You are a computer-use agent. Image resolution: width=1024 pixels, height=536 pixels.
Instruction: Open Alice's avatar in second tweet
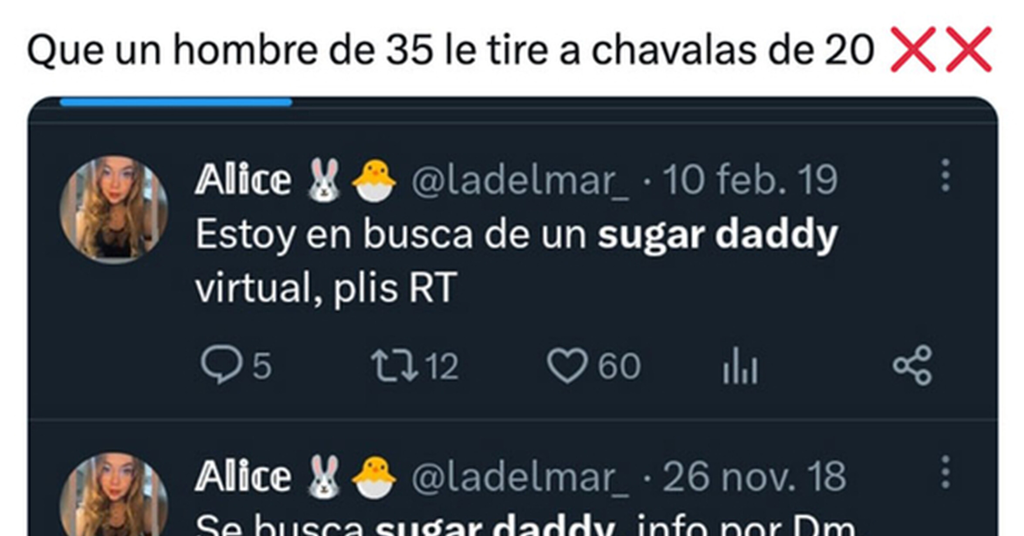[x=114, y=494]
